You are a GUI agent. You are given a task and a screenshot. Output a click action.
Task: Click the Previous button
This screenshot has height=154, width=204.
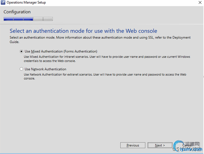[x=133, y=145]
